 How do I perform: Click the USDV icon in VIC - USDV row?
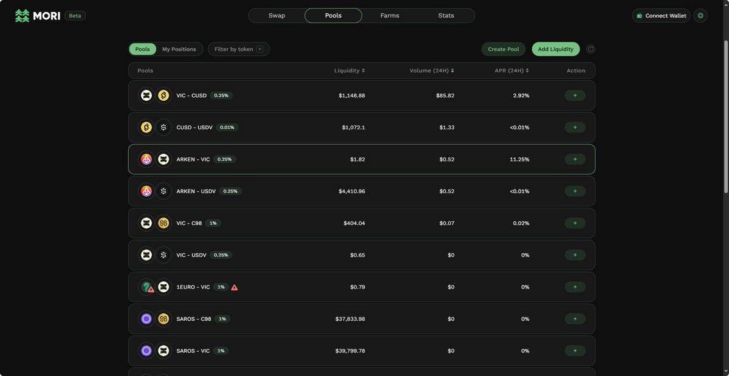point(163,255)
